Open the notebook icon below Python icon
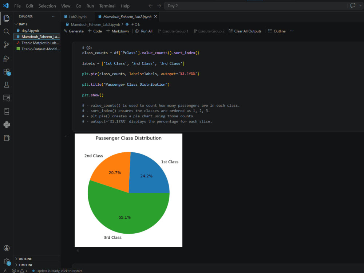 pyautogui.click(x=7, y=138)
